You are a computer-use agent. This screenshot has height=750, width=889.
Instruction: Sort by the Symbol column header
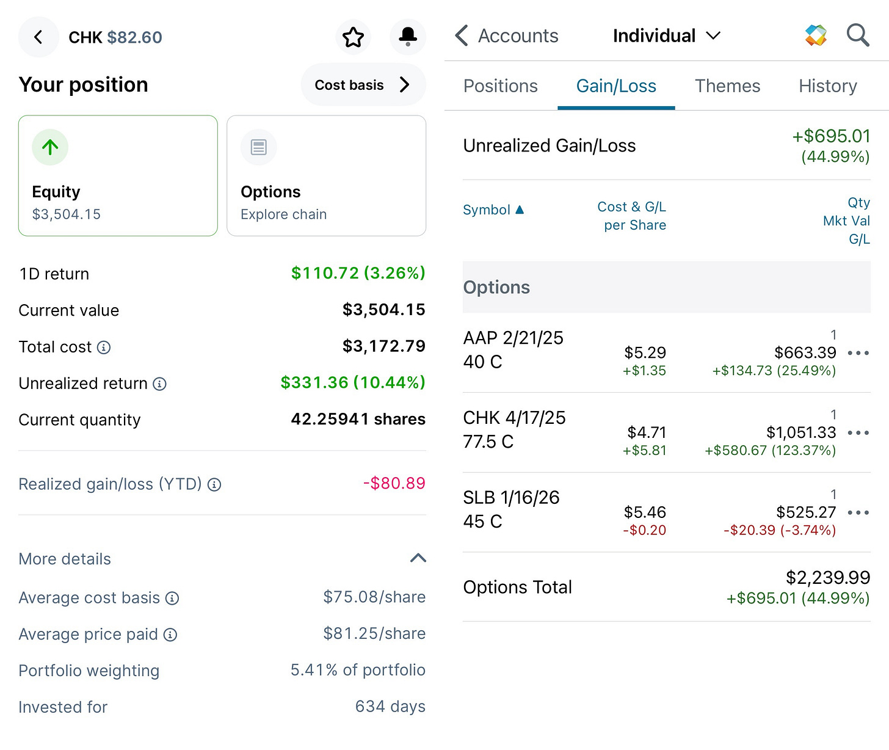pos(493,210)
